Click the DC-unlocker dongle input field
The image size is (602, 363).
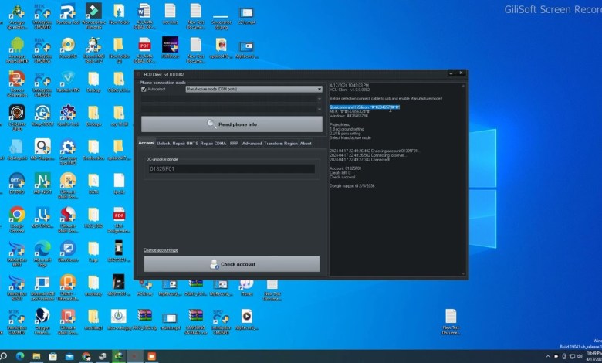[x=231, y=168]
